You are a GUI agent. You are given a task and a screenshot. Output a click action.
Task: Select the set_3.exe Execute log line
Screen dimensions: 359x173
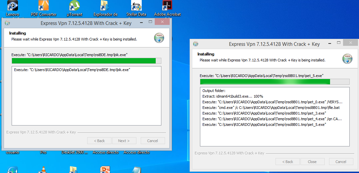pos(264,113)
